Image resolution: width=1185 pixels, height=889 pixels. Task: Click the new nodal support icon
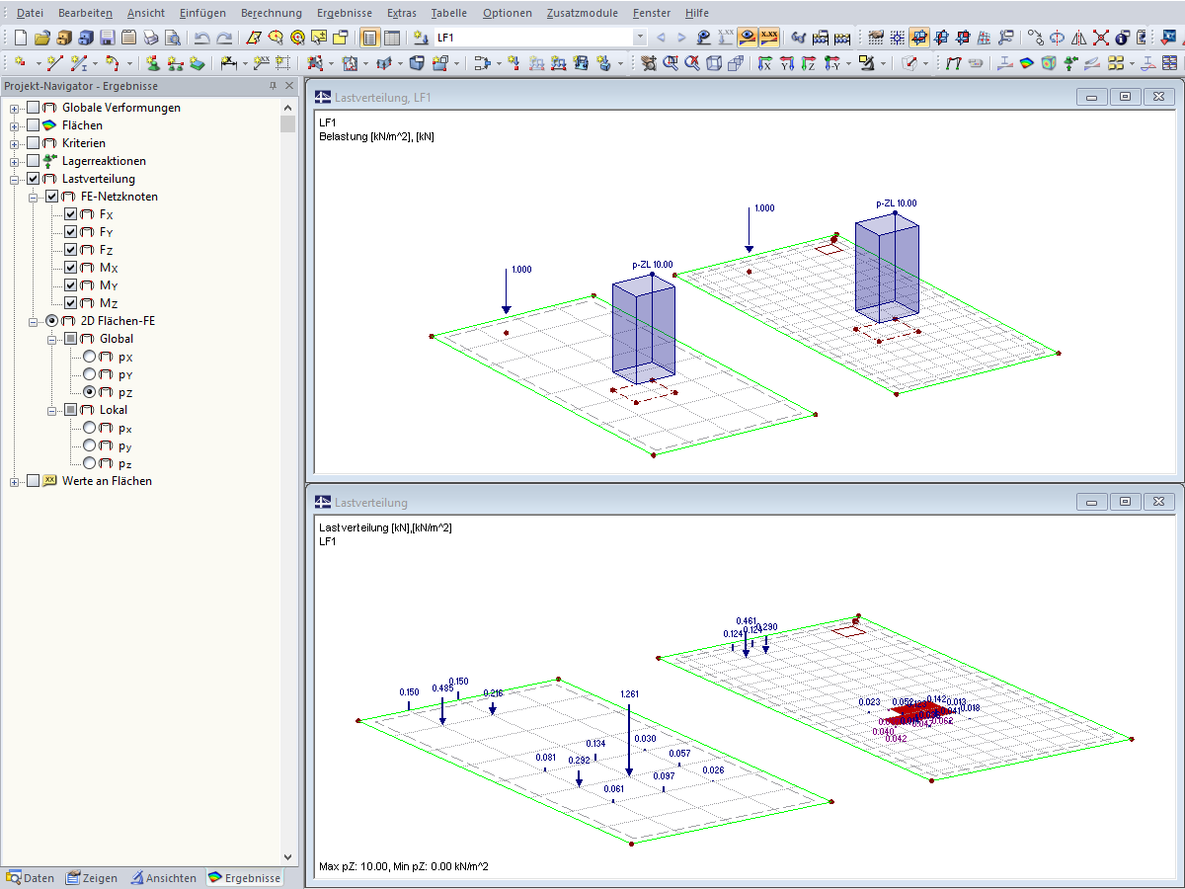coord(153,62)
